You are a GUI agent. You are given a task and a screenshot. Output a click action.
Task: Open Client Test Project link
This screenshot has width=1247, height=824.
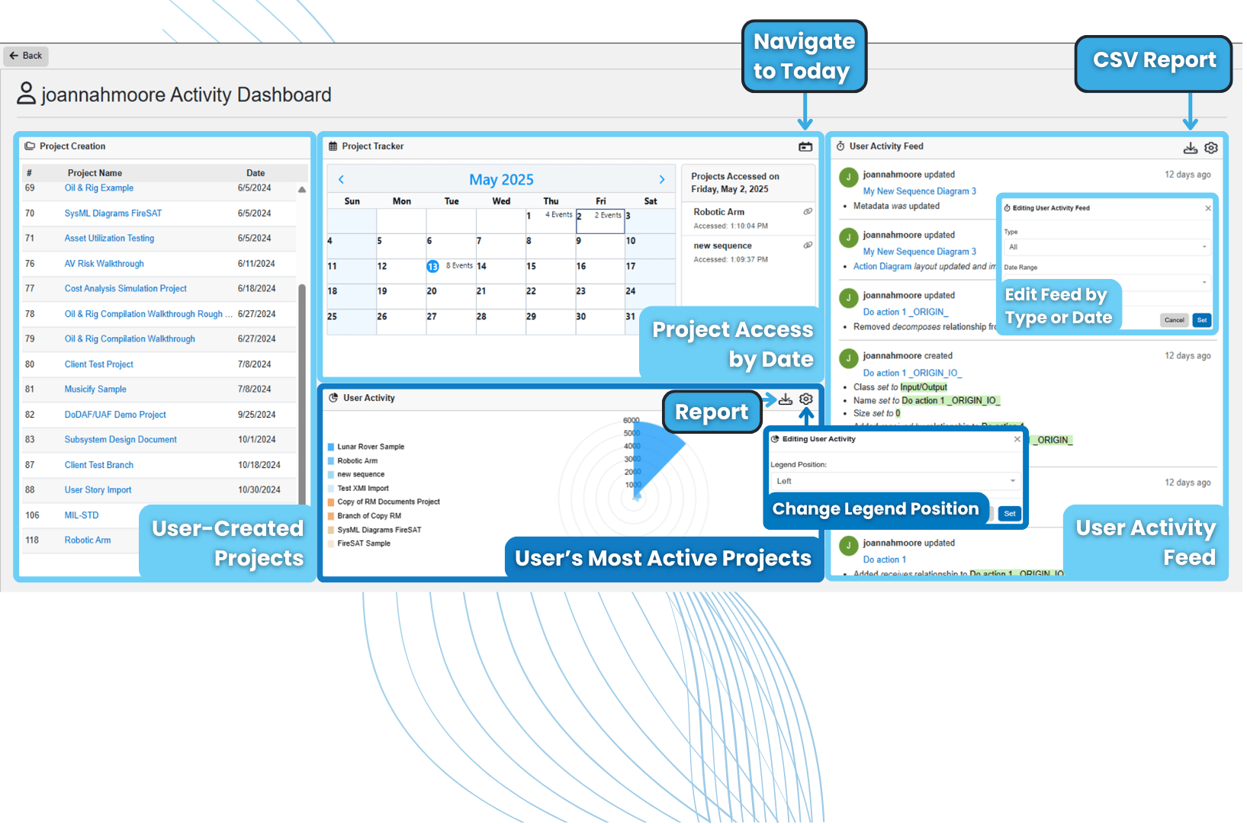coord(99,364)
